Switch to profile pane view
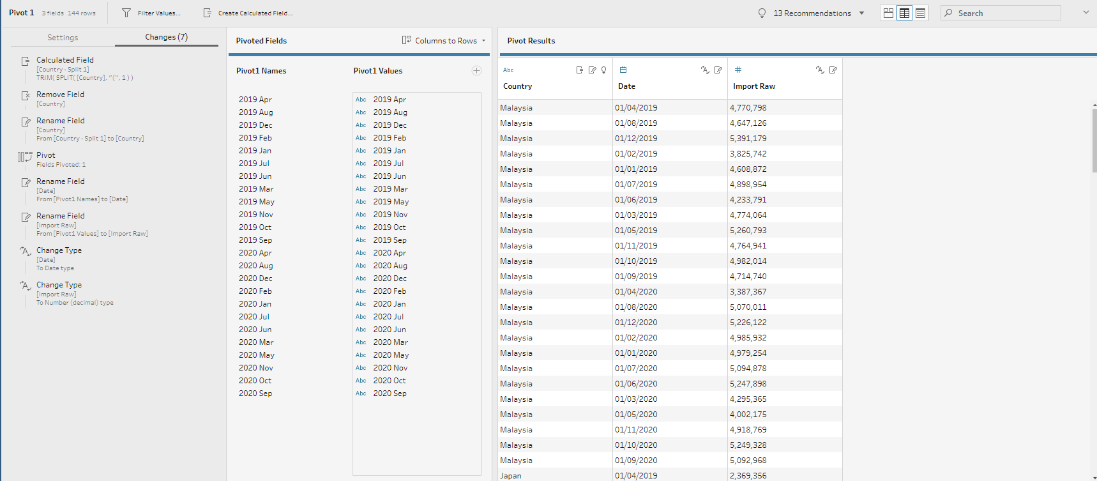 888,13
